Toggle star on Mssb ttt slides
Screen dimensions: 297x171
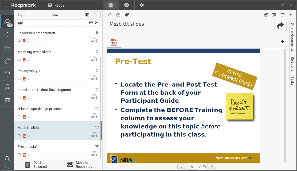pos(97,127)
